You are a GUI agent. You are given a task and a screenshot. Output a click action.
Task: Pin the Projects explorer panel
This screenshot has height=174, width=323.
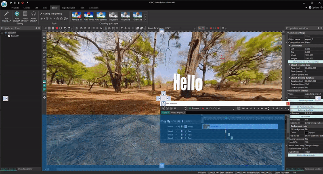[36, 28]
